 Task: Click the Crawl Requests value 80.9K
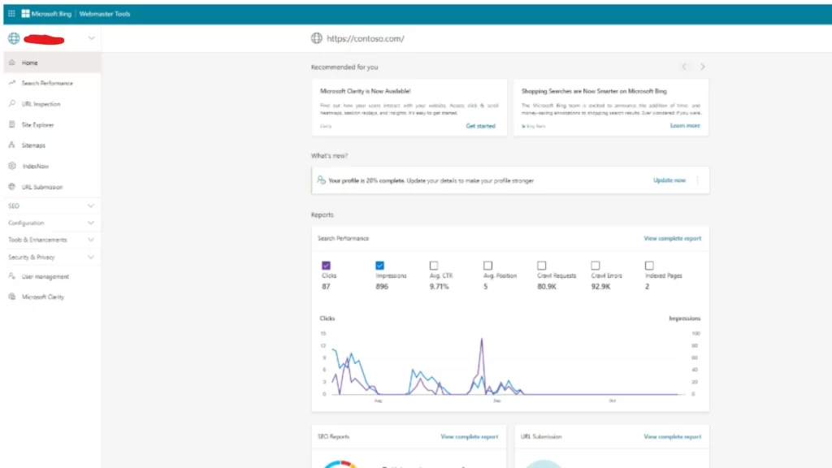(547, 287)
